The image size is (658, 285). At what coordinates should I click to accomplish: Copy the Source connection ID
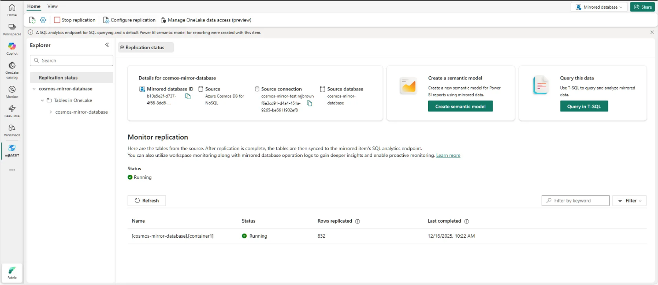pos(309,103)
